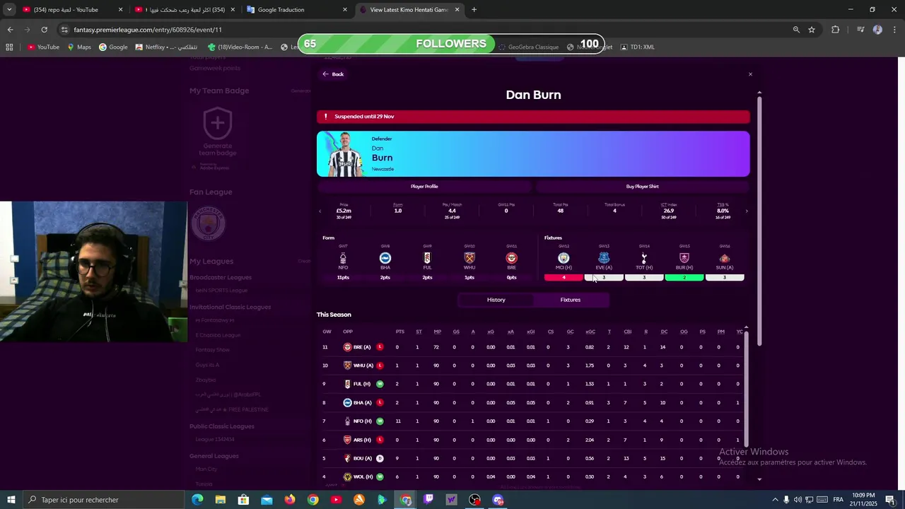Click the Brighton GW8 crest

coord(385,258)
